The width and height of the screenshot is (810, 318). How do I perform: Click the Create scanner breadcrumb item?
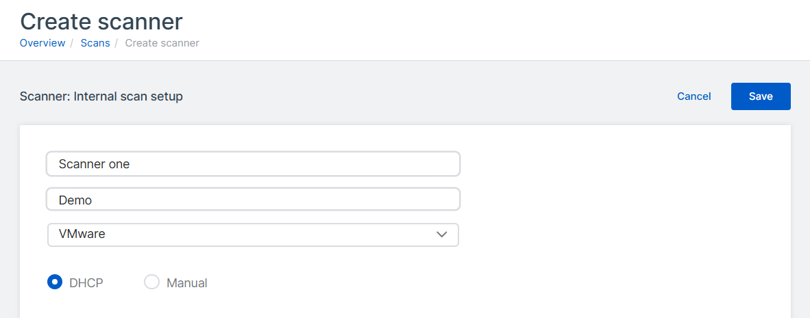(x=162, y=43)
